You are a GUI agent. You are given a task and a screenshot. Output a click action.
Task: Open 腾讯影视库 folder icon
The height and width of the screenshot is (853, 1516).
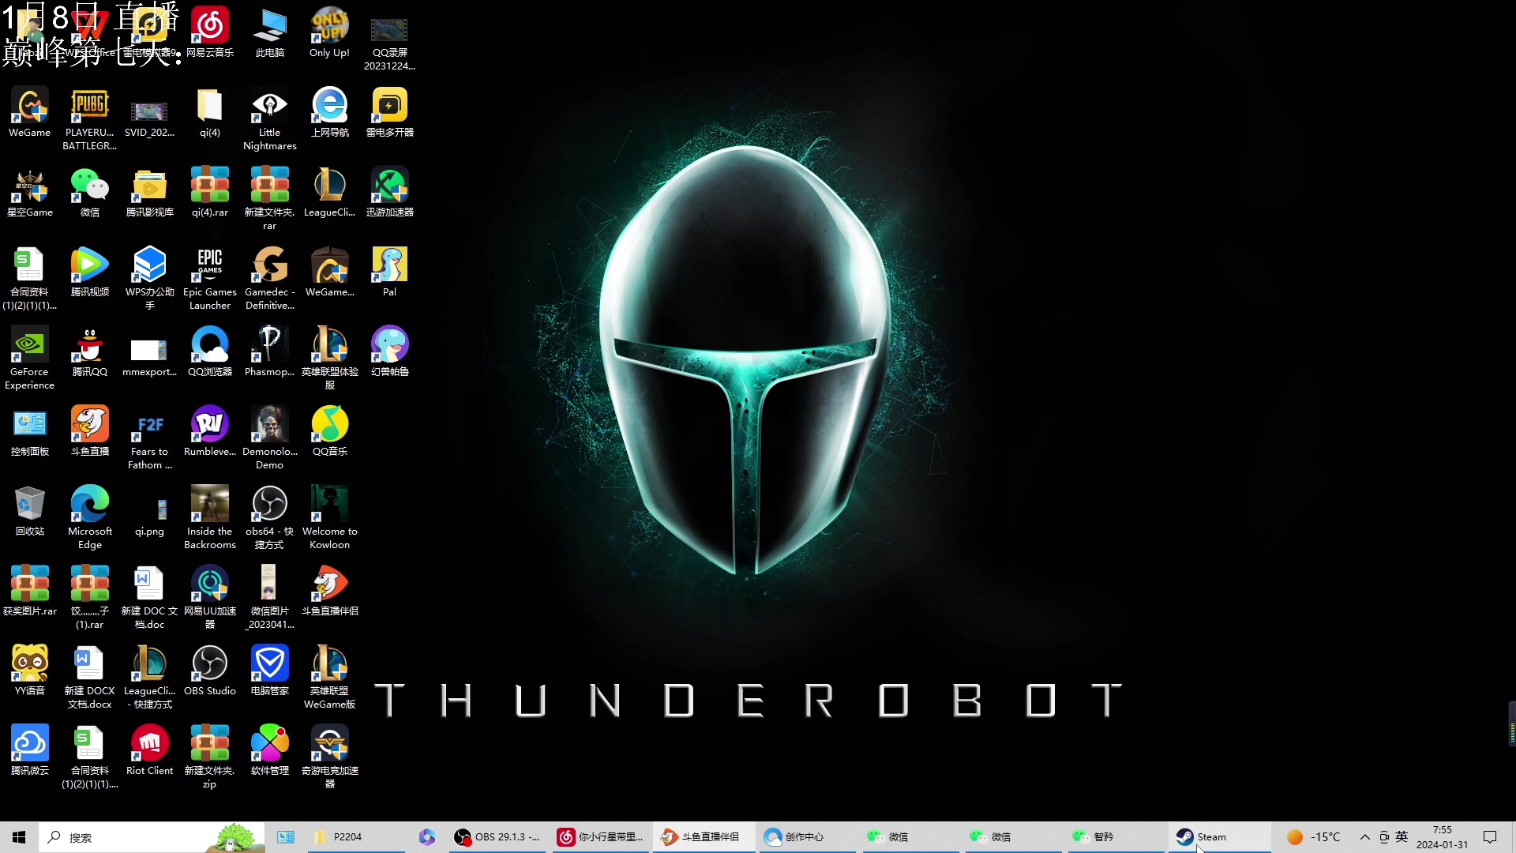[149, 193]
